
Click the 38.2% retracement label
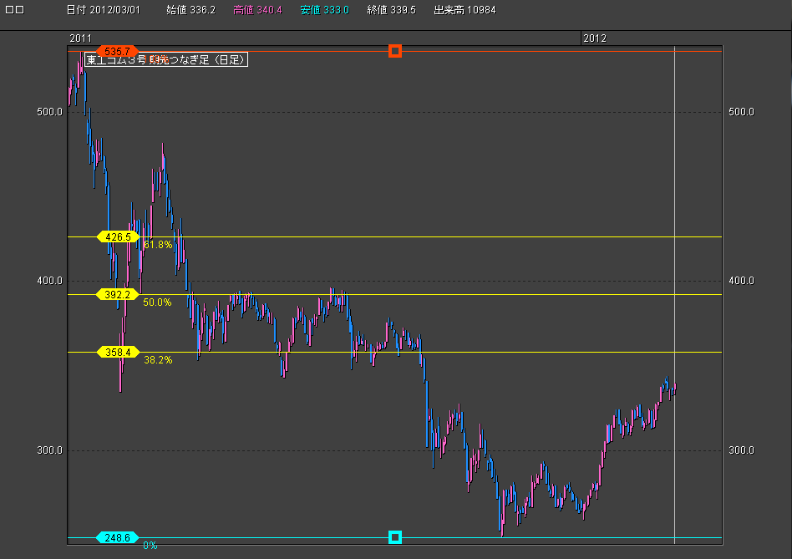coord(157,360)
